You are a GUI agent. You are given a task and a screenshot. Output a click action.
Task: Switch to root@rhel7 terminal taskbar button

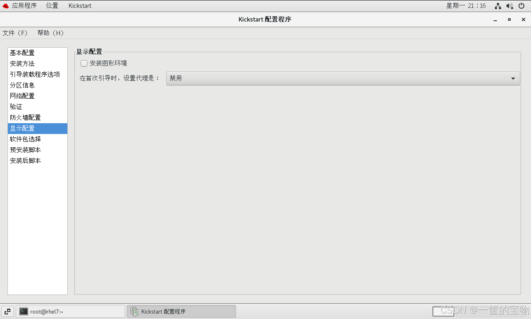pos(70,311)
